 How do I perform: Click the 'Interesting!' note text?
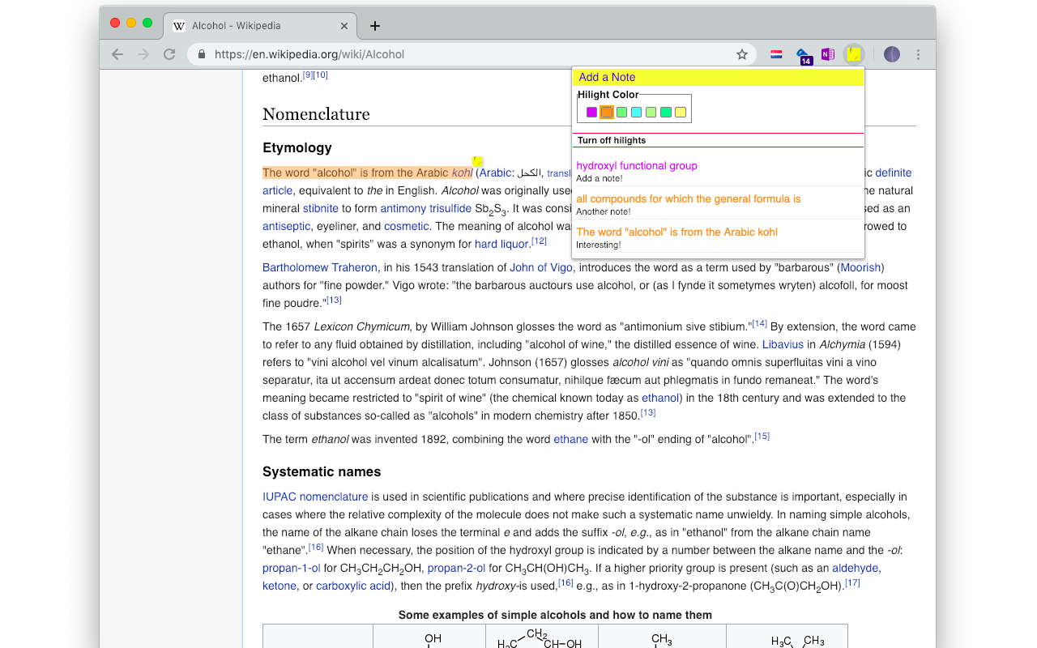(x=599, y=245)
